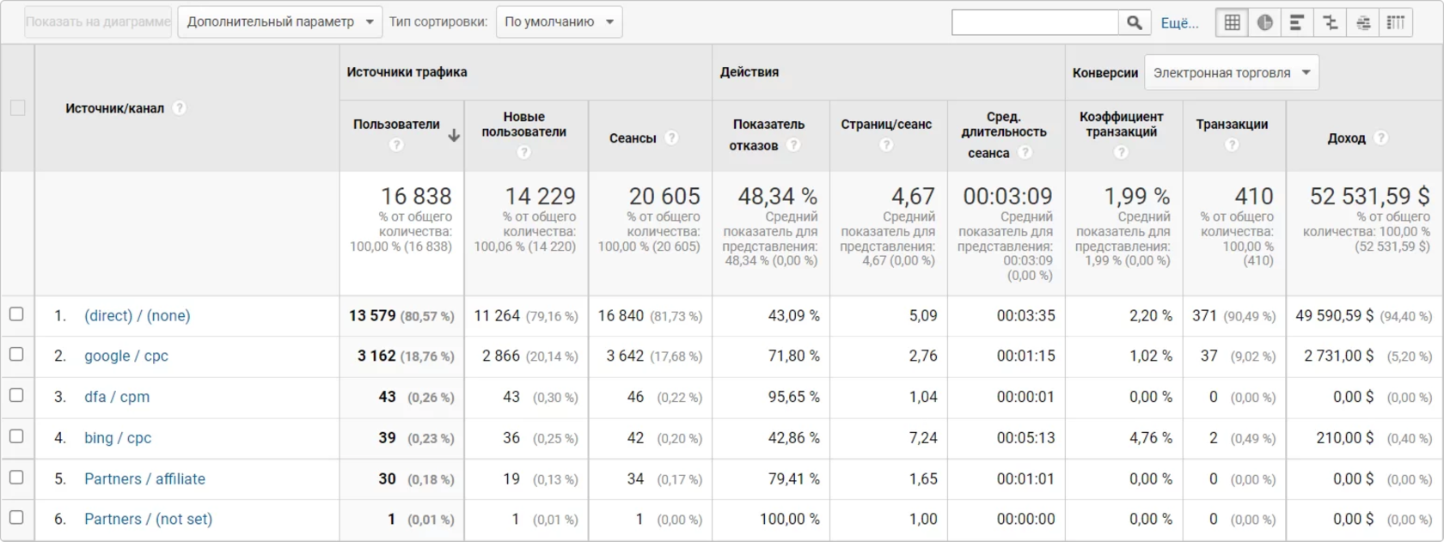This screenshot has height=542, width=1444.
Task: Click the total users value 16 838
Action: 416,197
